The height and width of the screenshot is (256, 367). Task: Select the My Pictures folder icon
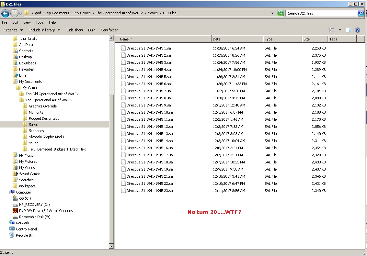pyautogui.click(x=15, y=161)
